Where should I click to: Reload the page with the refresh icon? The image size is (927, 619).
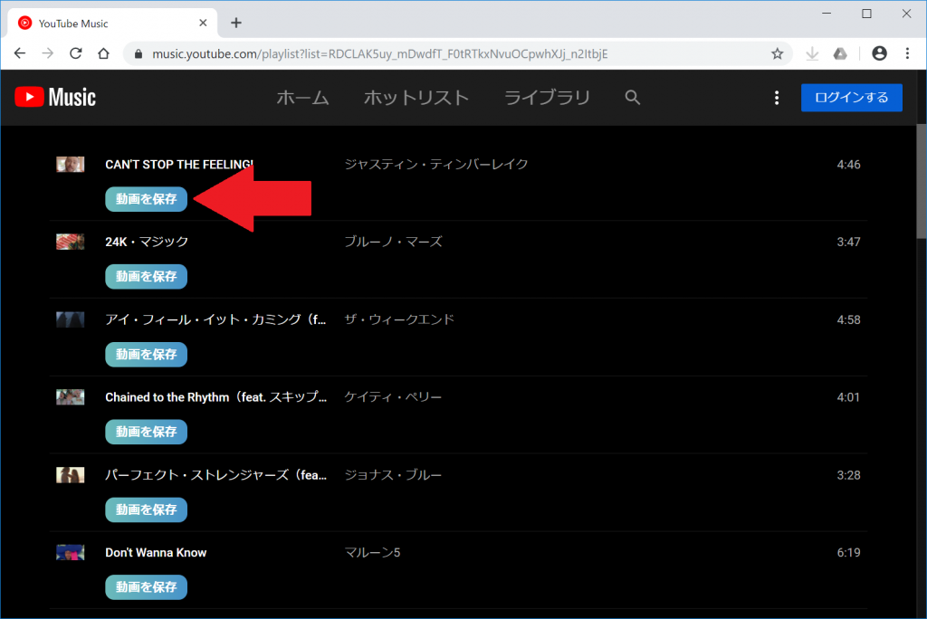[x=76, y=54]
